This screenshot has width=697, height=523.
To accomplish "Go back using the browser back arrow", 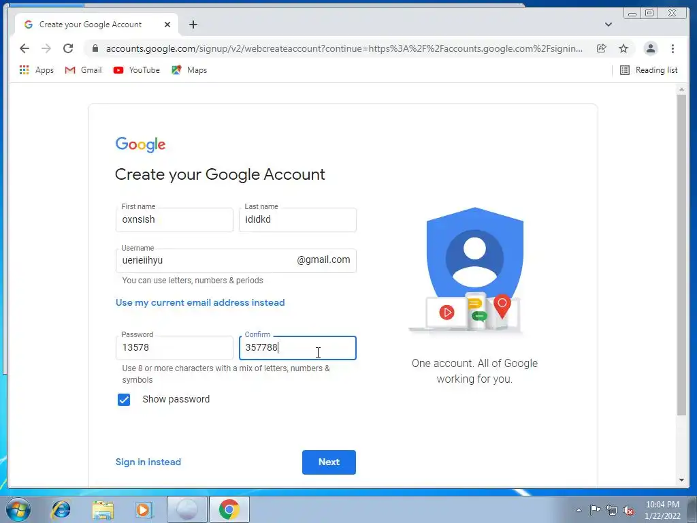I will pos(25,48).
